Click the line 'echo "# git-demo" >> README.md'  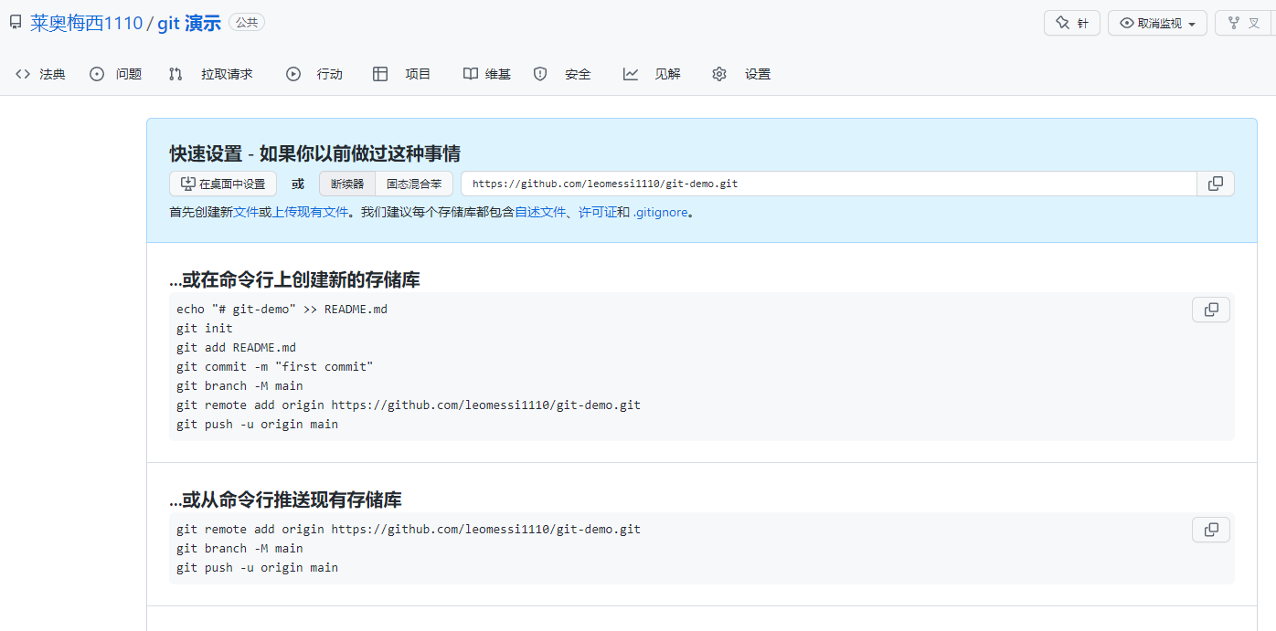pyautogui.click(x=282, y=309)
